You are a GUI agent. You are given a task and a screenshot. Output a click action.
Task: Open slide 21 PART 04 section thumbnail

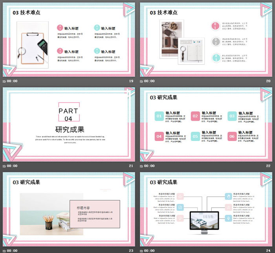69,124
